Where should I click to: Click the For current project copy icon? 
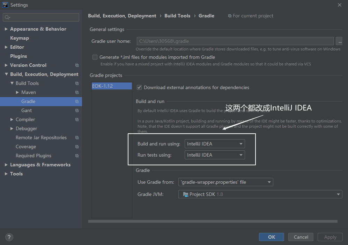coord(230,16)
